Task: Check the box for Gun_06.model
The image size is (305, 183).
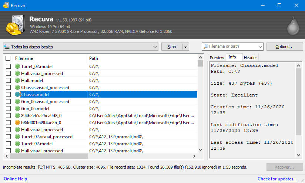Action: click(8, 108)
